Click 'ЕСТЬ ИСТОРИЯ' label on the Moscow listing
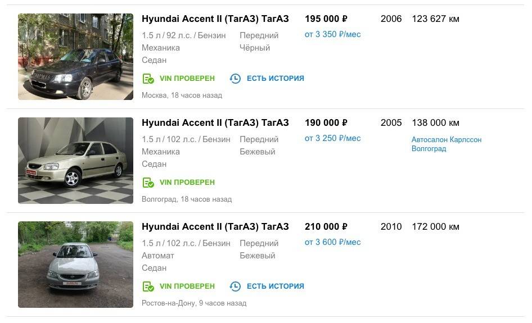The width and height of the screenshot is (532, 323). [275, 79]
